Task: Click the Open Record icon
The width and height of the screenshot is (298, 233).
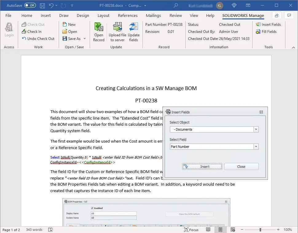Action: pos(99,27)
